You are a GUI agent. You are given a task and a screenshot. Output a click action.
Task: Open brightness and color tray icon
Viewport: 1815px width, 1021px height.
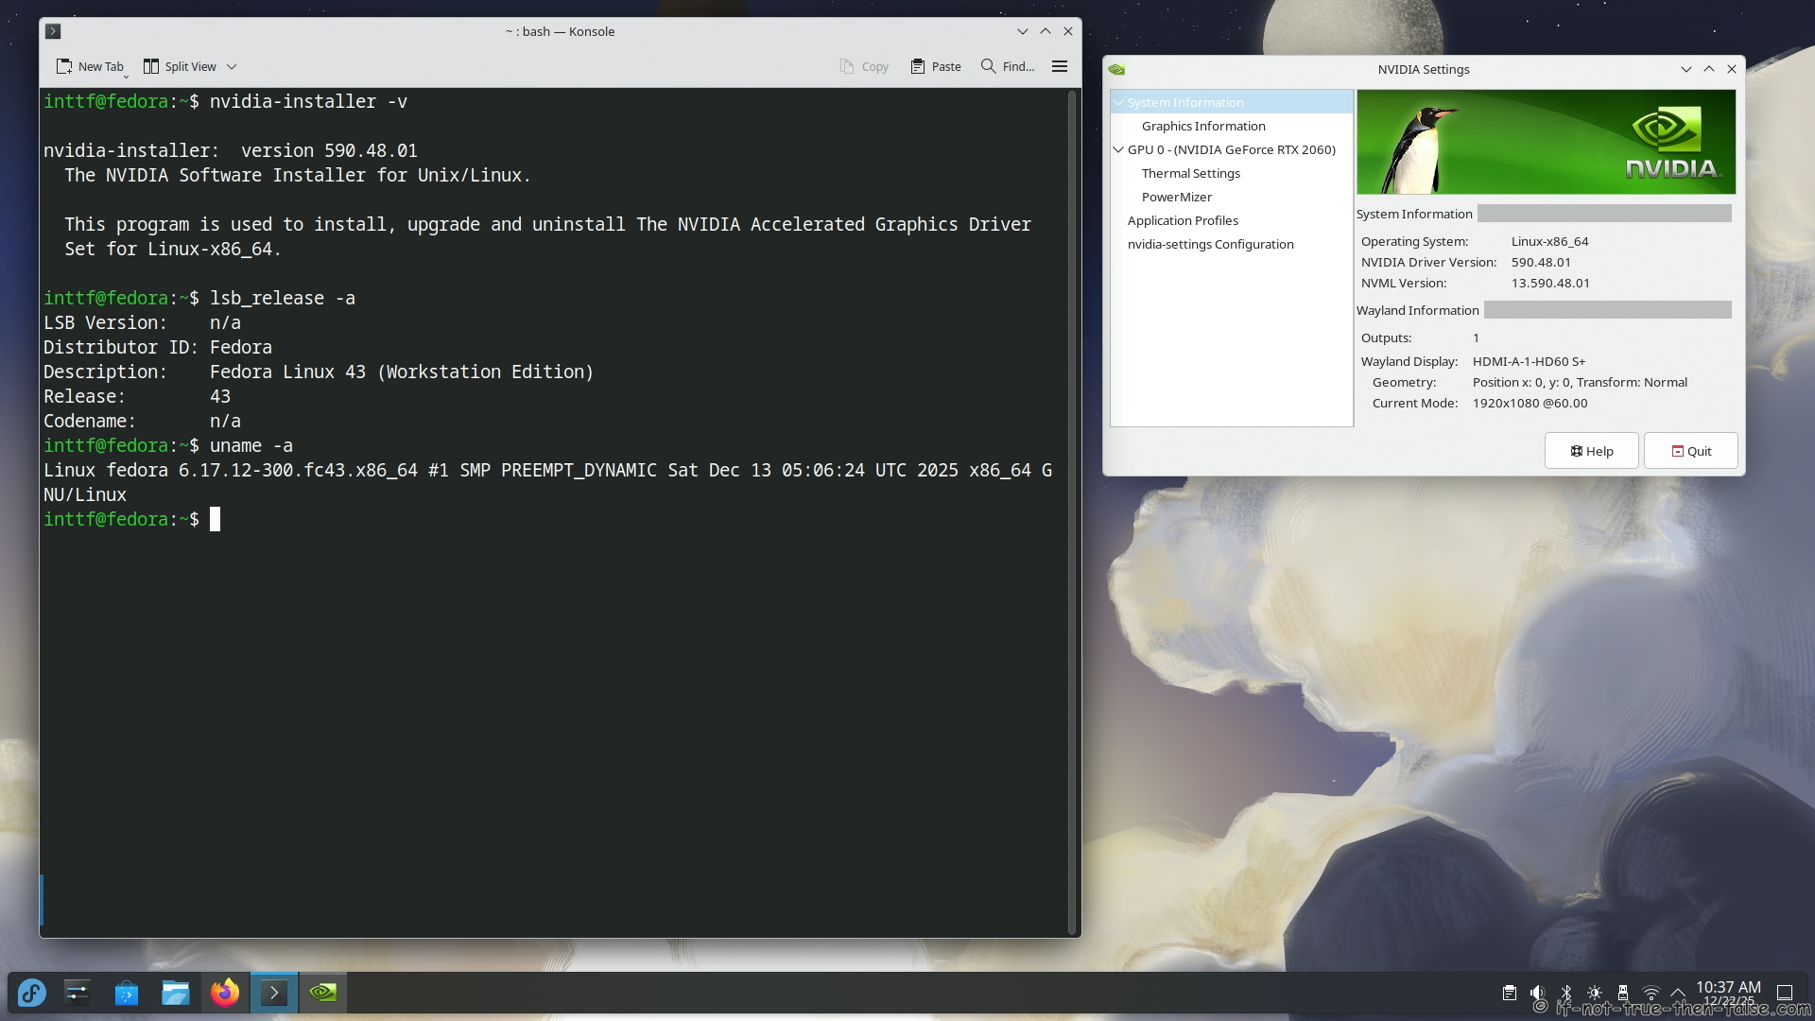click(x=1595, y=993)
